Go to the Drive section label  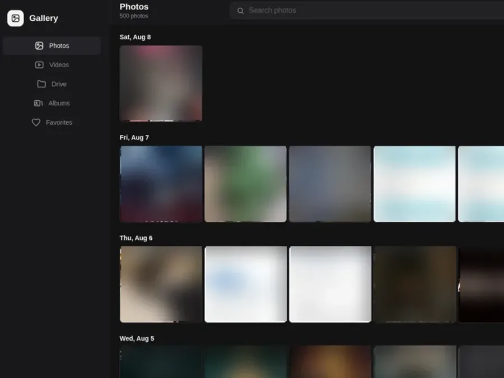(59, 84)
